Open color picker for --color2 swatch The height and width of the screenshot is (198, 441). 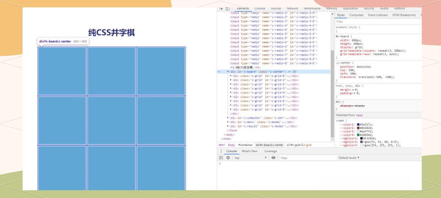(358, 128)
